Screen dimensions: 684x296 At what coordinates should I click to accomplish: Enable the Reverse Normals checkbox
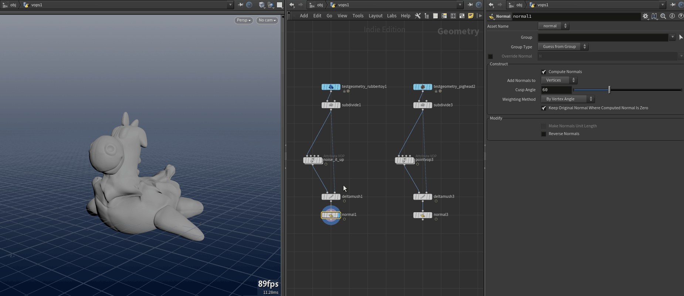point(544,134)
